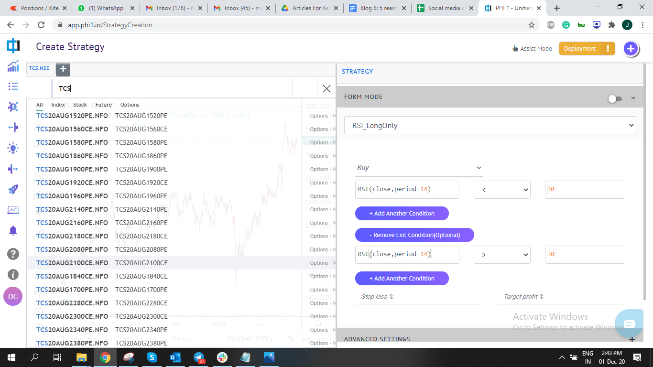Select the Stock filter tab
This screenshot has height=367, width=653.
(80, 105)
